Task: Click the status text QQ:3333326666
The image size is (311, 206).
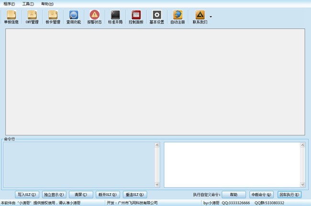Action: point(235,203)
